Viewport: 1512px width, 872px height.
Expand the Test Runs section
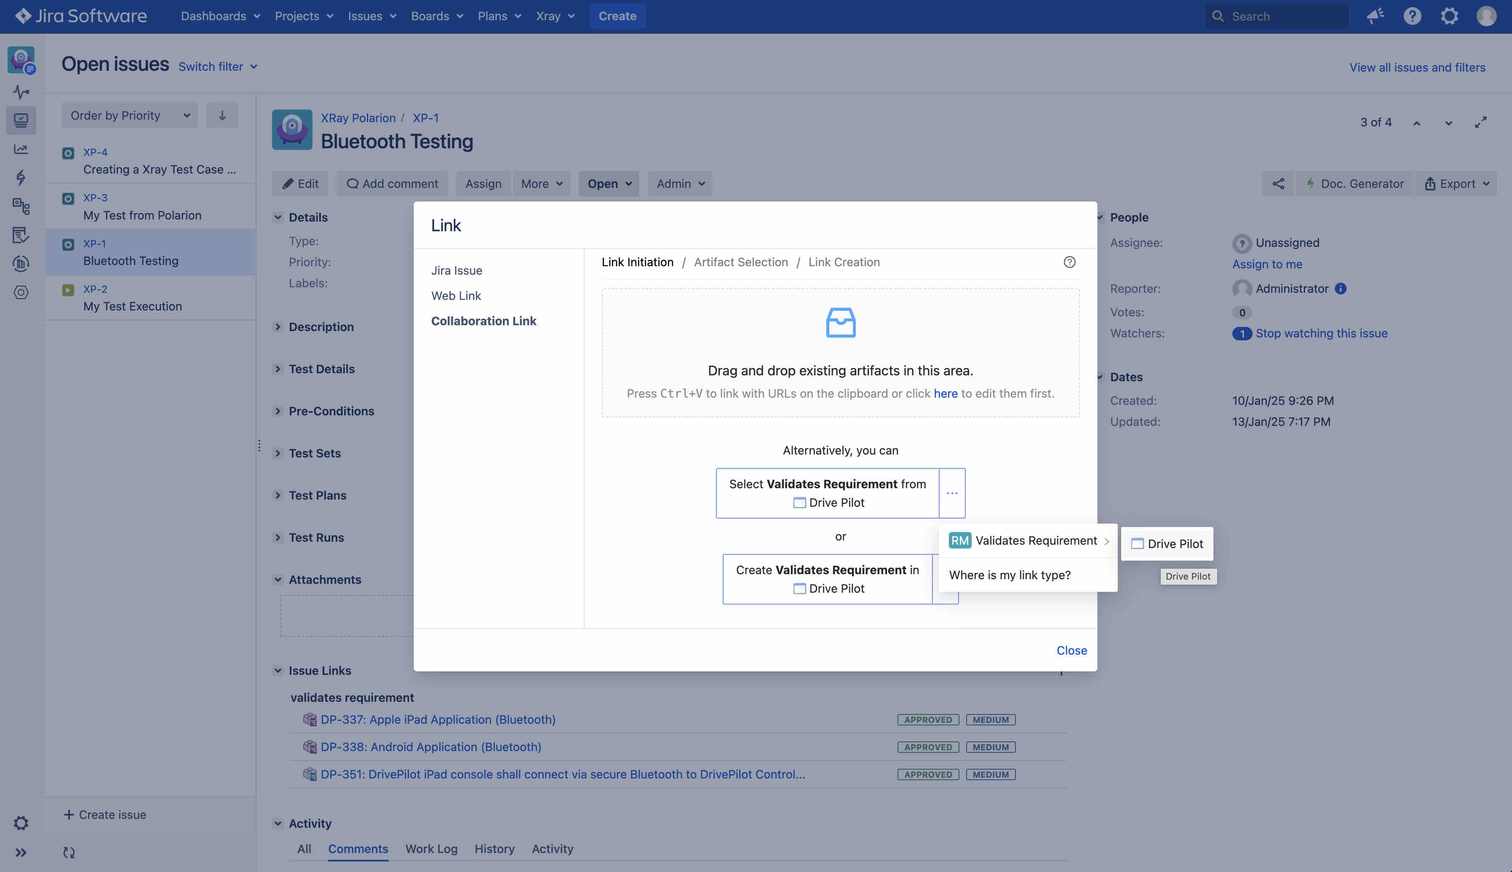tap(278, 538)
